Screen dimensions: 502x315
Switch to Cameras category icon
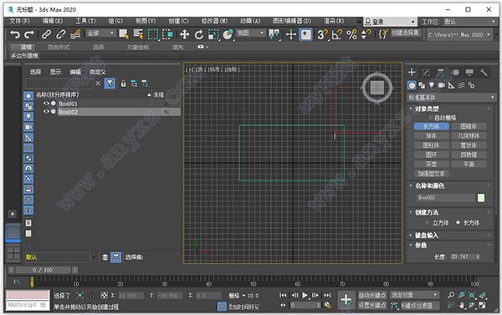(x=442, y=85)
